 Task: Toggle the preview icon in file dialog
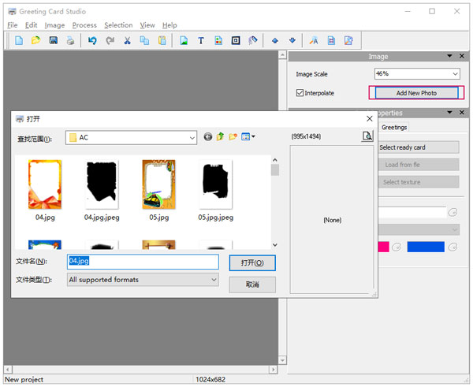click(x=367, y=136)
